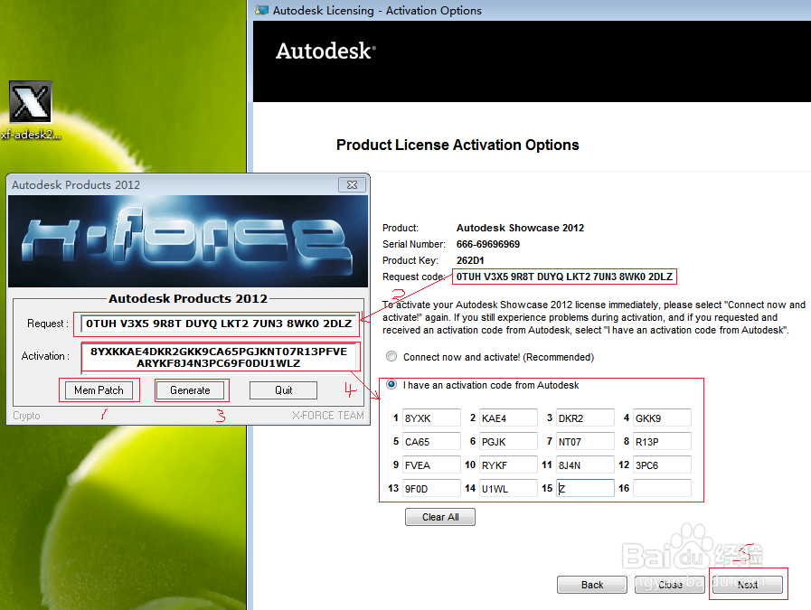Click activation field 8 containing R13P
Image resolution: width=811 pixels, height=610 pixels.
[662, 442]
